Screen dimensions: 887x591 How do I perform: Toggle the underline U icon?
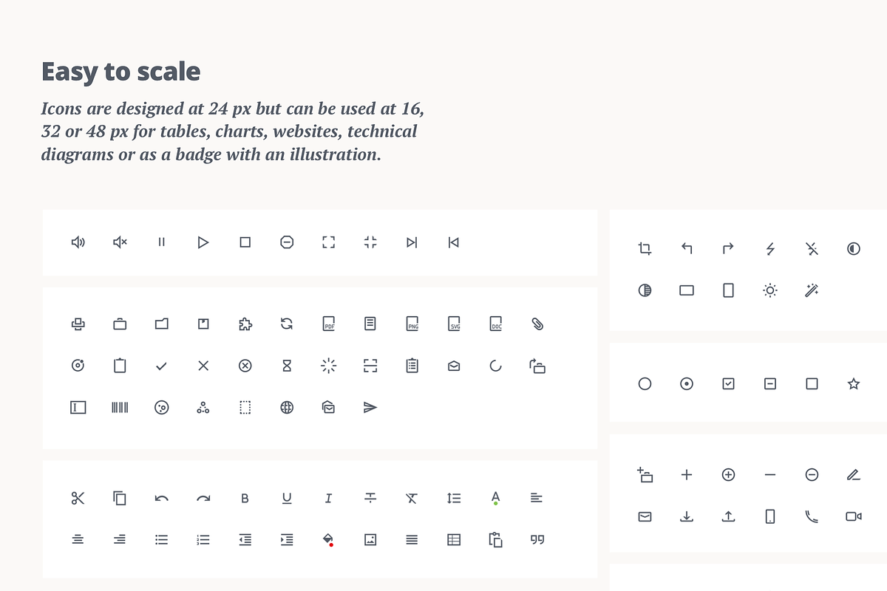(x=287, y=498)
